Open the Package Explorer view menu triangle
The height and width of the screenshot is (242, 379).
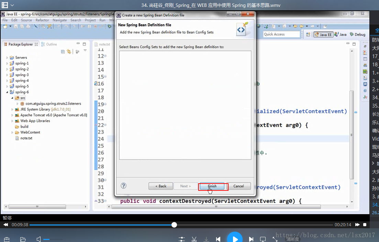85,50
